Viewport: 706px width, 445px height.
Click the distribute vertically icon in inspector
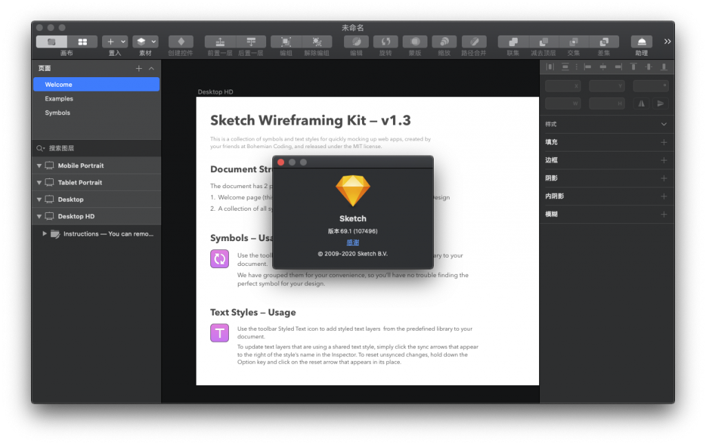pos(565,67)
